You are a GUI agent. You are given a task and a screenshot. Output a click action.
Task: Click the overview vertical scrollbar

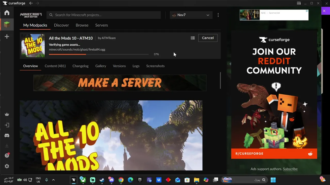pos(220,80)
